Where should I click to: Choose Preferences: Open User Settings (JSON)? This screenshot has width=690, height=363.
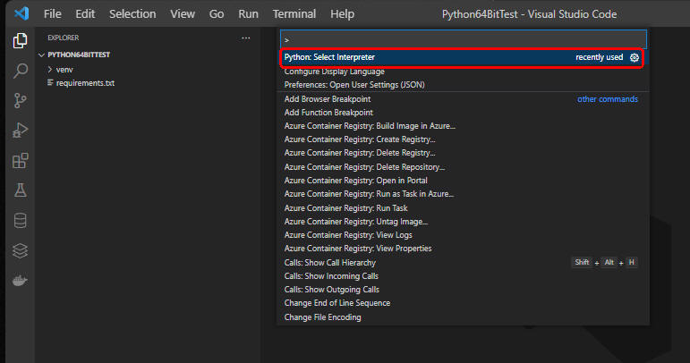(x=464, y=85)
